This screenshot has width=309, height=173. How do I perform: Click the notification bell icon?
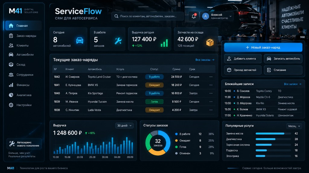(194, 16)
